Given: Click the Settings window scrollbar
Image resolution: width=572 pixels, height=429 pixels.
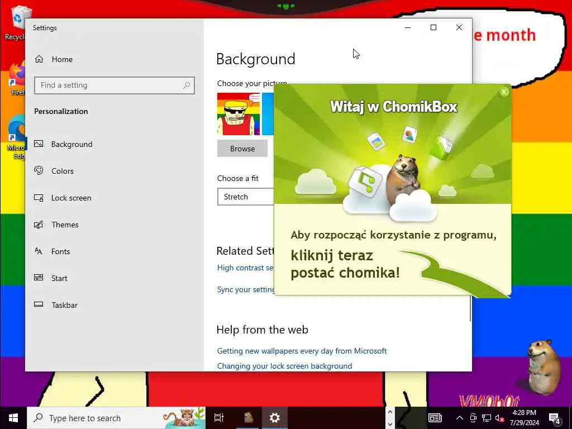Looking at the screenshot, I should coord(470,308).
